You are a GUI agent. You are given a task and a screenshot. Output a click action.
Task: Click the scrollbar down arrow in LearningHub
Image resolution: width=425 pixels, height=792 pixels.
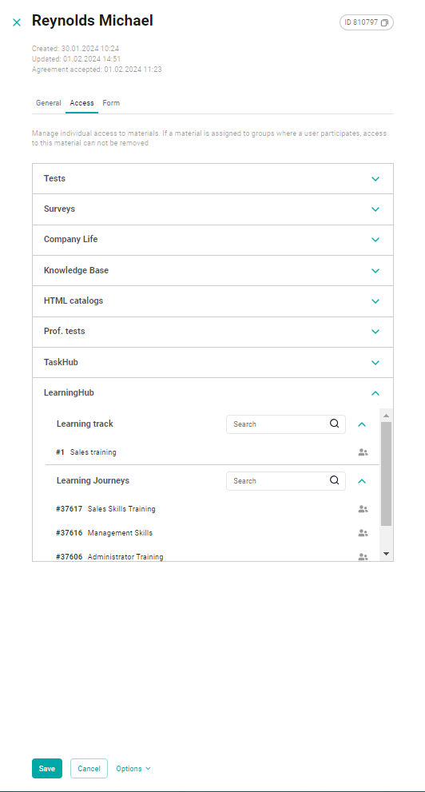point(386,554)
